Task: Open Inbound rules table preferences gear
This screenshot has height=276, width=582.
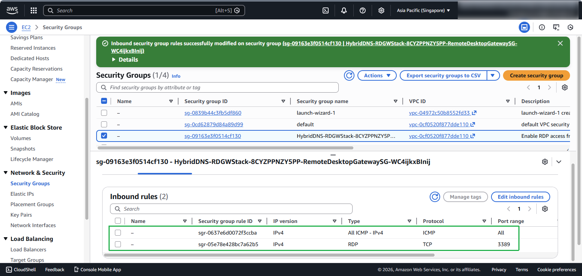Action: point(545,209)
